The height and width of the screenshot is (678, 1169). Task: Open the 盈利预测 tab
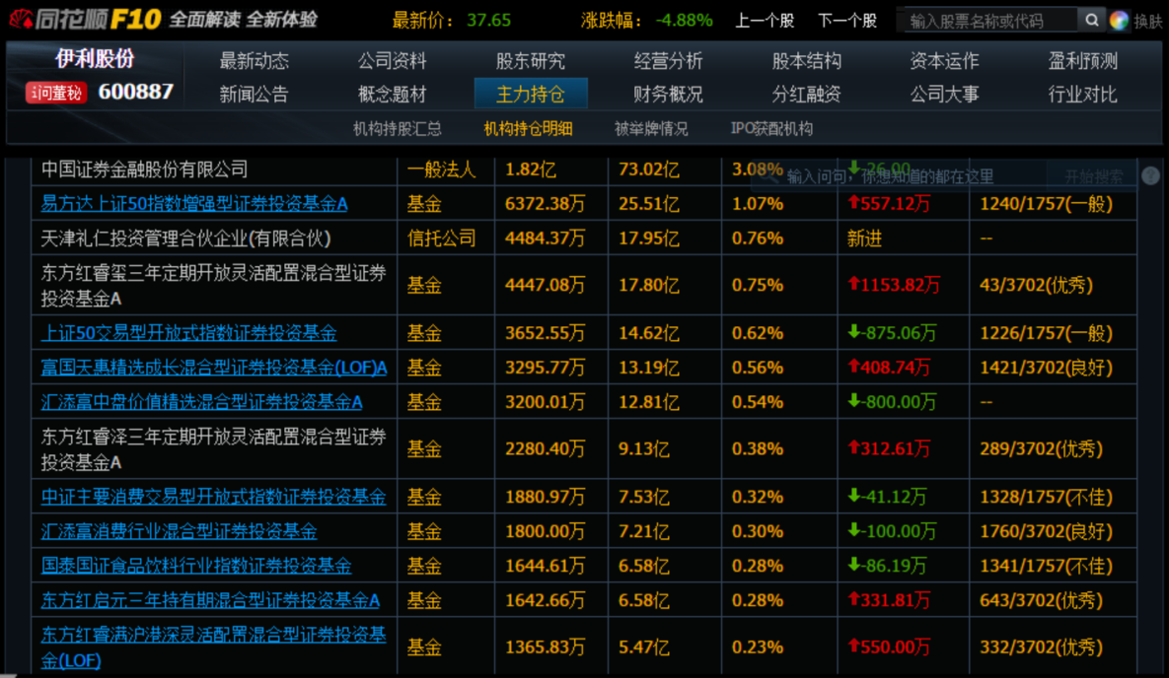coord(1082,60)
